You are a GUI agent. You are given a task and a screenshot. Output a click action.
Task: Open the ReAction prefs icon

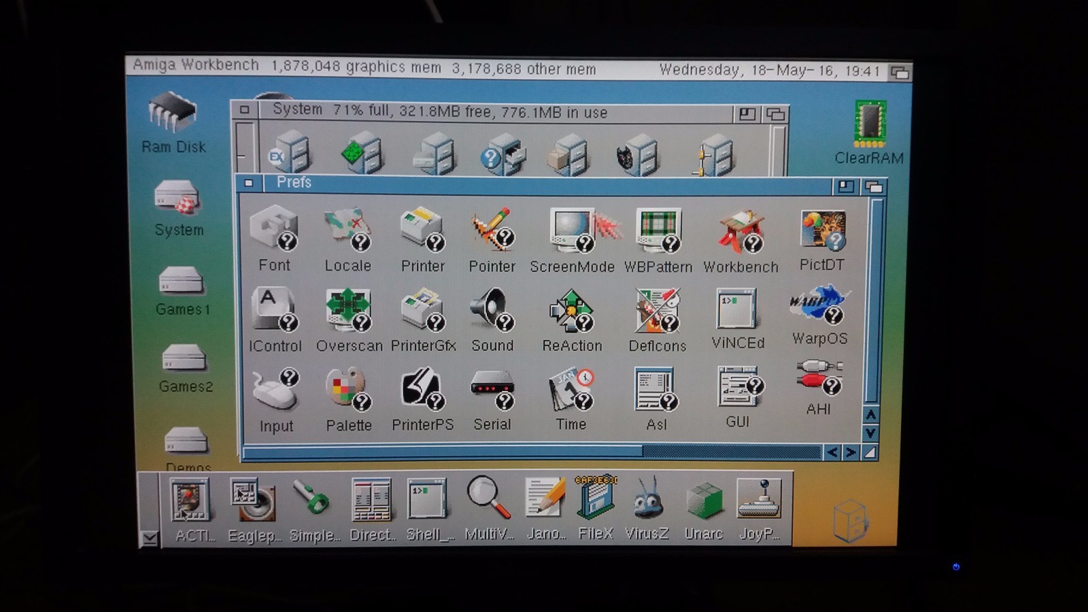point(572,310)
